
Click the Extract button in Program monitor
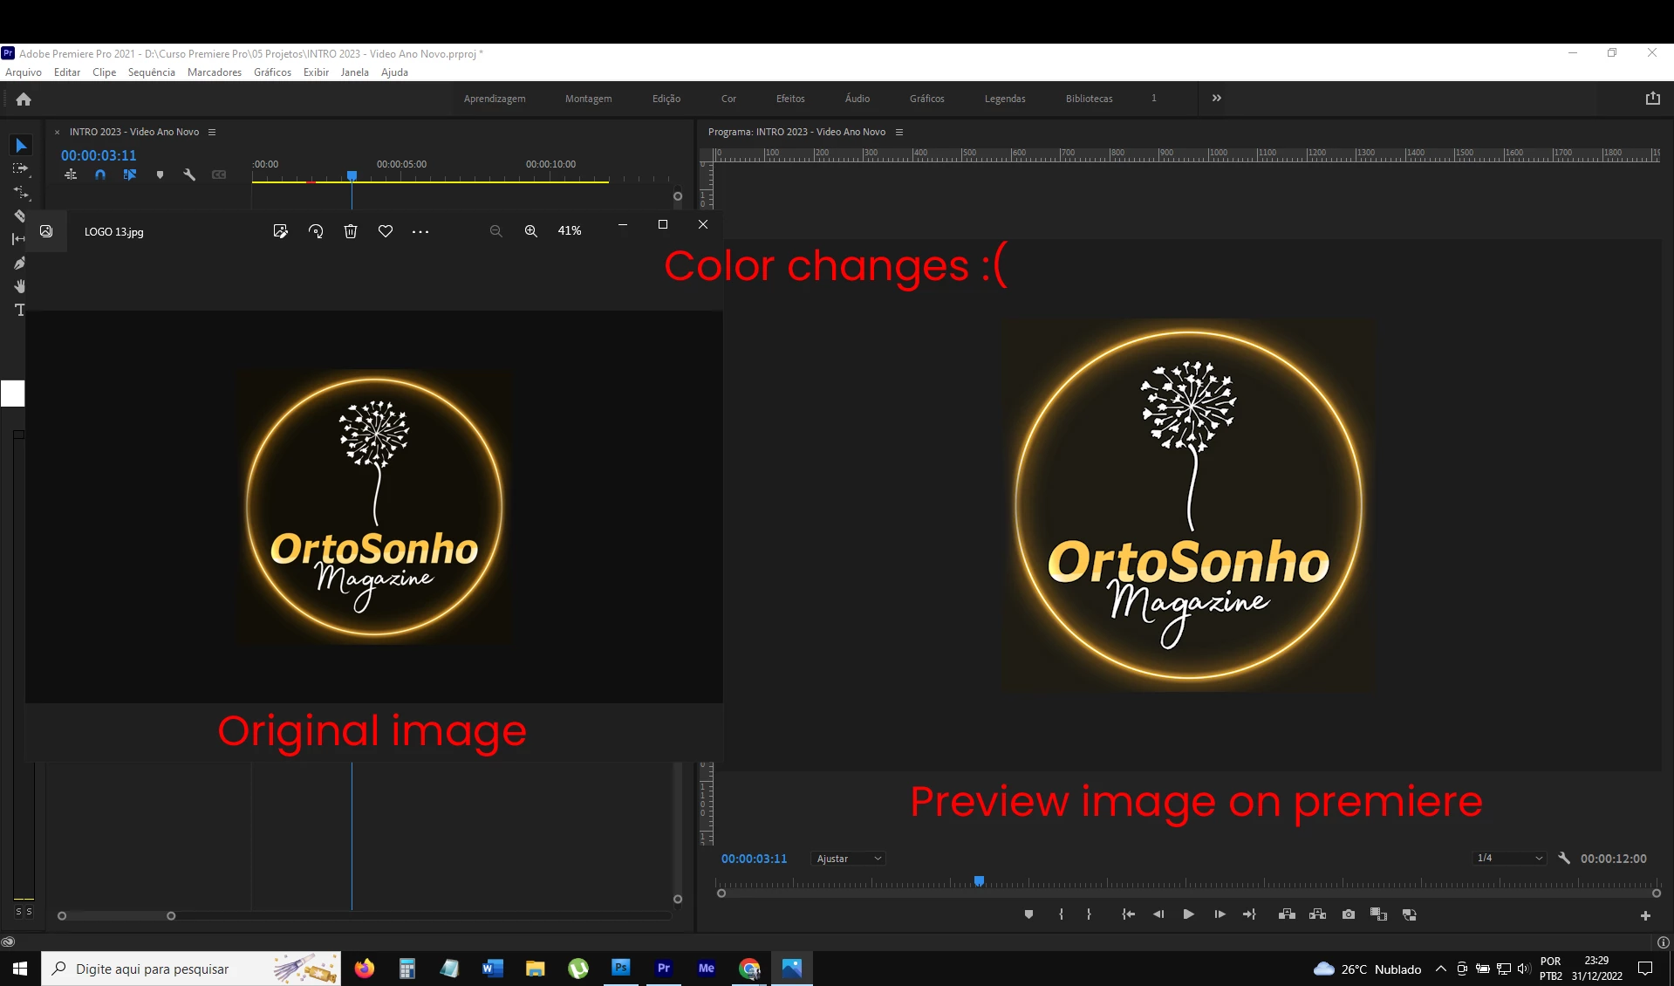pyautogui.click(x=1317, y=914)
